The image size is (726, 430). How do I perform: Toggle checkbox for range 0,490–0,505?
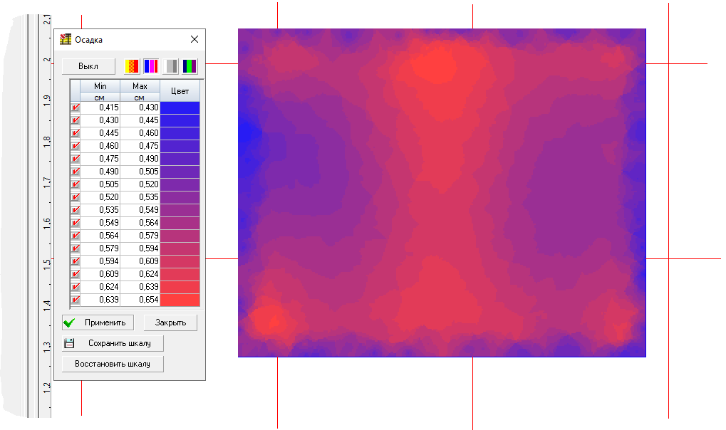[75, 172]
